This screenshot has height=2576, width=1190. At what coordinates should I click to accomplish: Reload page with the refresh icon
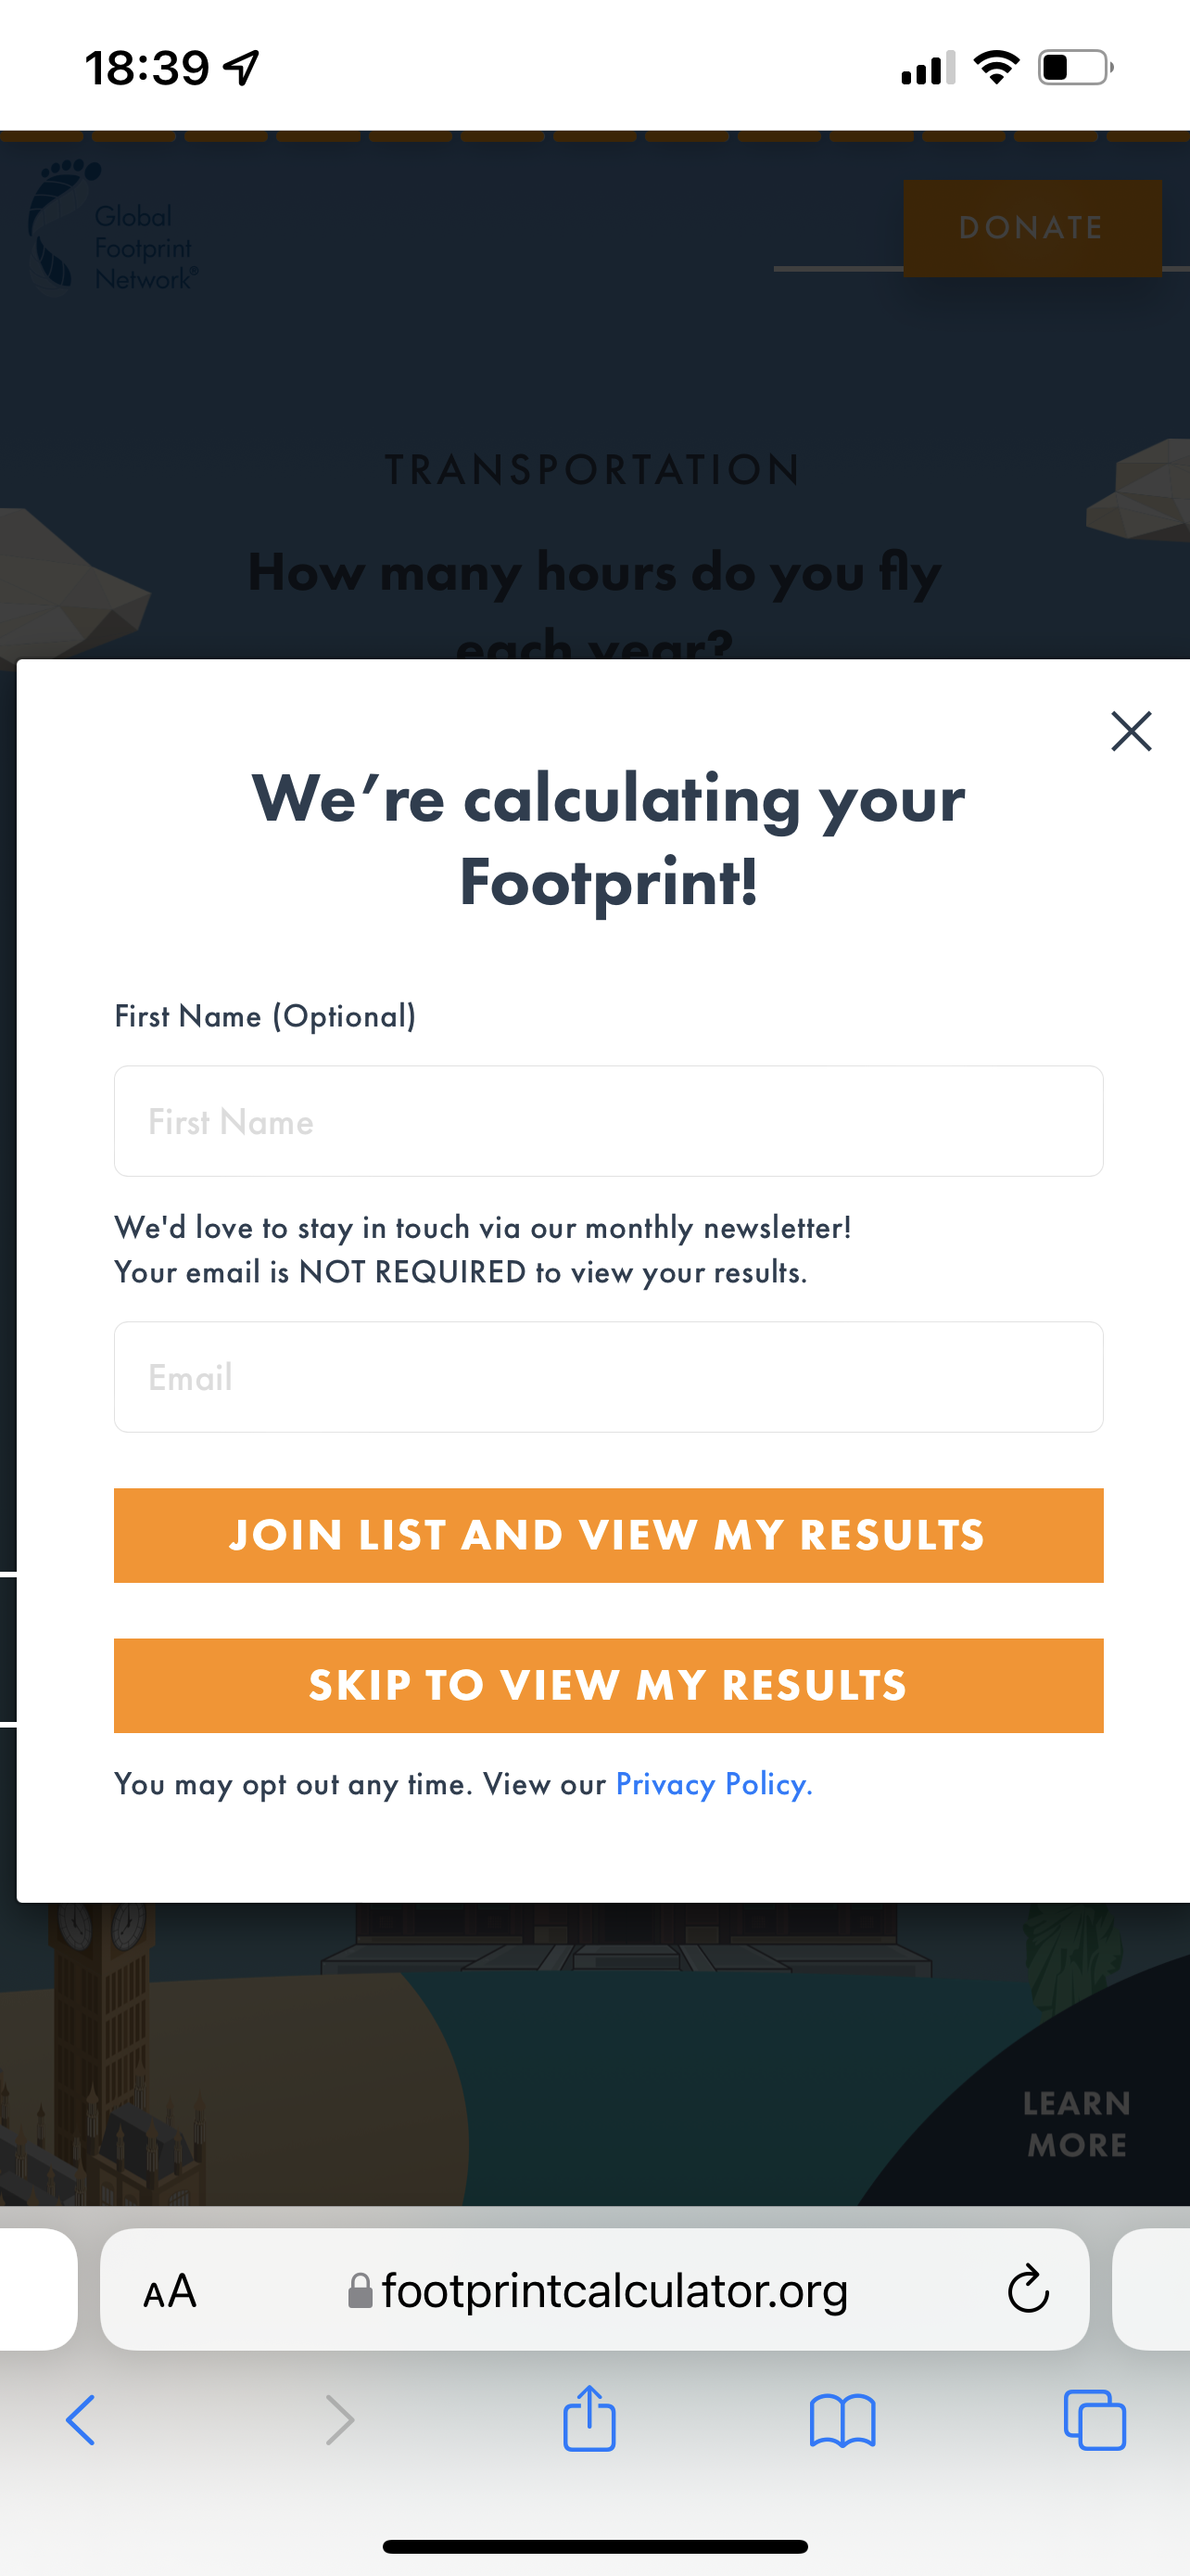tap(1027, 2289)
